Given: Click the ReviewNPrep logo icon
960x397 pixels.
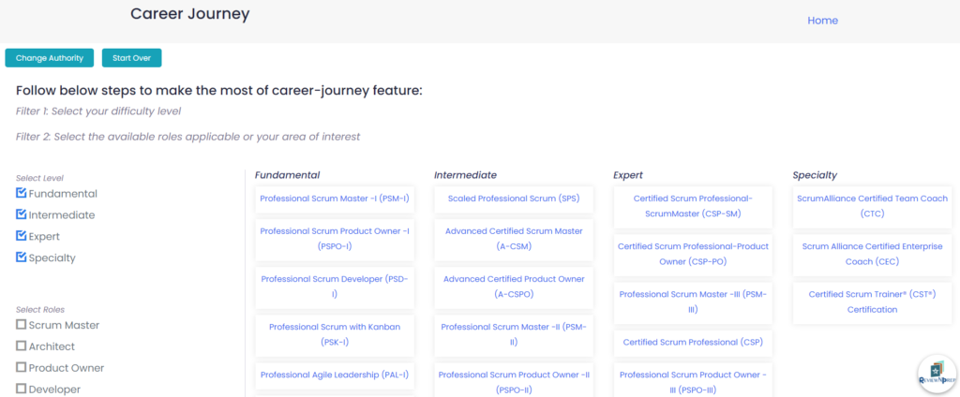Looking at the screenshot, I should [935, 372].
